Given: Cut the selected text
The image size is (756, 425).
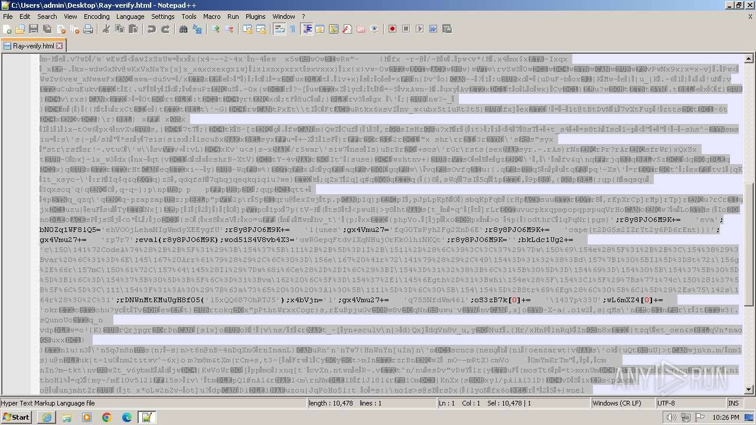Looking at the screenshot, I should click(x=106, y=29).
